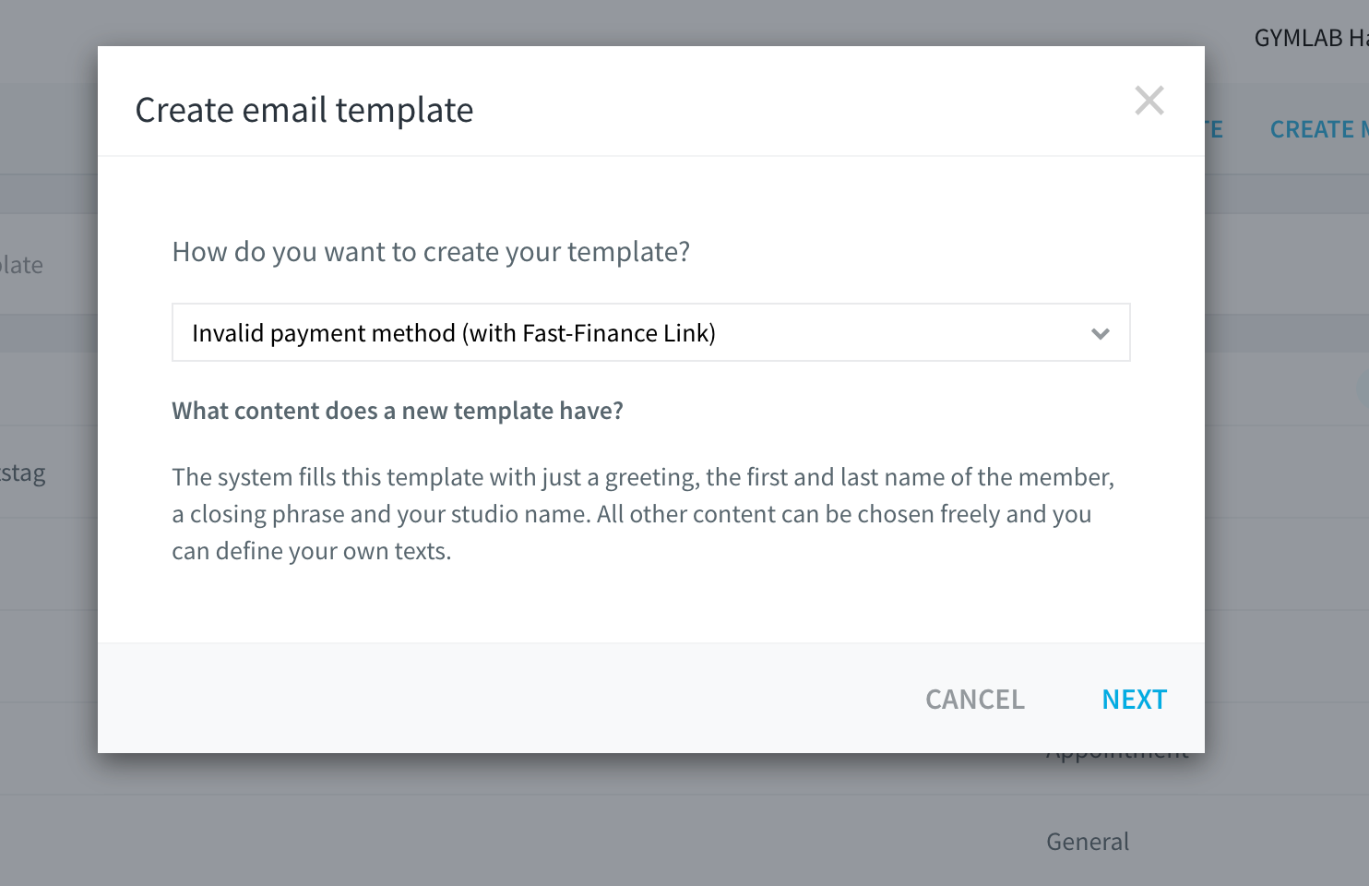The image size is (1369, 886).
Task: Open the Invalid payment method combo box
Action: [x=651, y=332]
